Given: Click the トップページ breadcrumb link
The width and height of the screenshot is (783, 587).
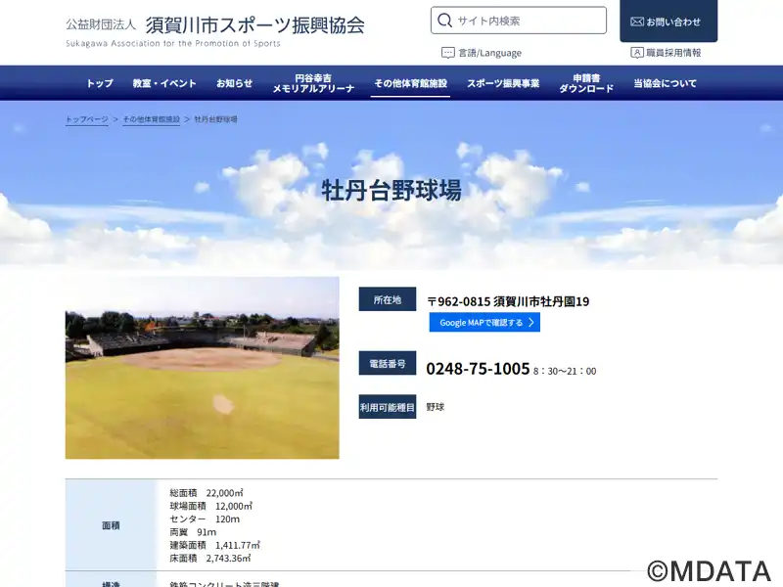Looking at the screenshot, I should [87, 119].
